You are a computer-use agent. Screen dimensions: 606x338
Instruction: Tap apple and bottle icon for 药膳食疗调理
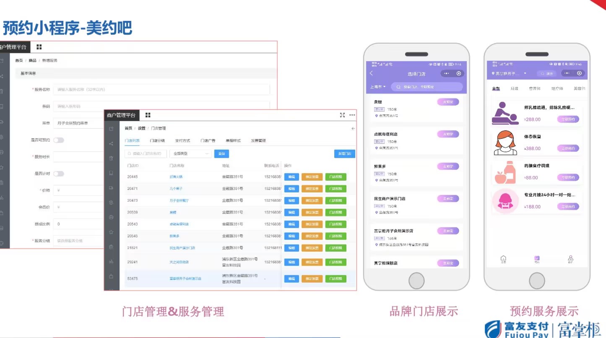click(505, 172)
